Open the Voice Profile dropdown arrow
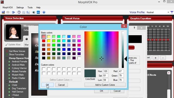 168,12
